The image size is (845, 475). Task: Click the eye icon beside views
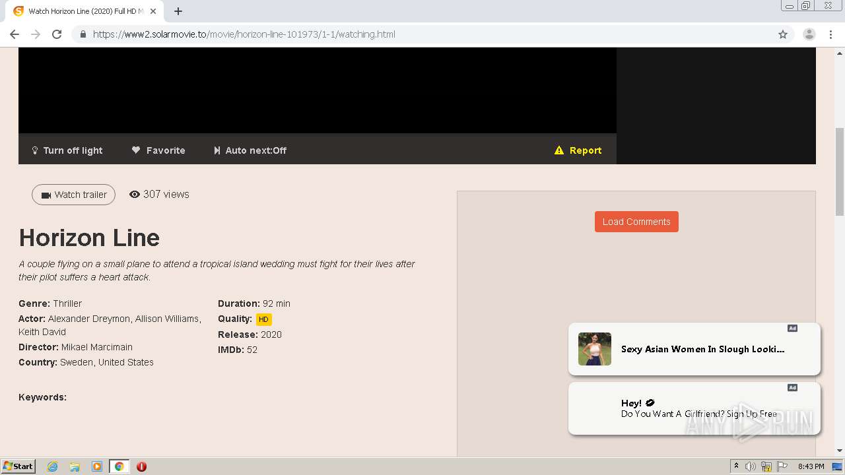pos(135,195)
